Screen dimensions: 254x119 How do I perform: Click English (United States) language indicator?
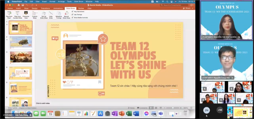tap(28, 108)
